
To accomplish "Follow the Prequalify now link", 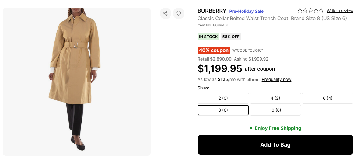I will point(276,79).
